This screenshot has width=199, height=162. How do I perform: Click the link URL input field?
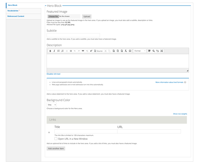(149, 131)
